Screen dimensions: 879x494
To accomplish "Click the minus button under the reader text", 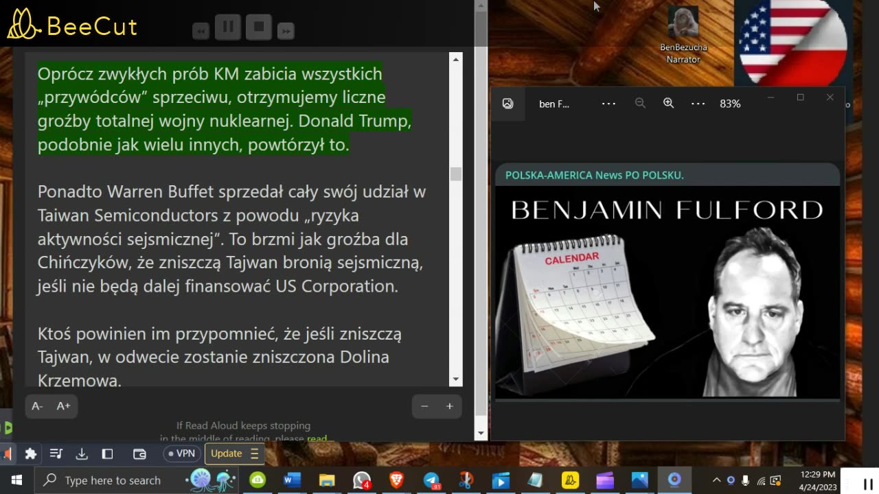I will 424,406.
